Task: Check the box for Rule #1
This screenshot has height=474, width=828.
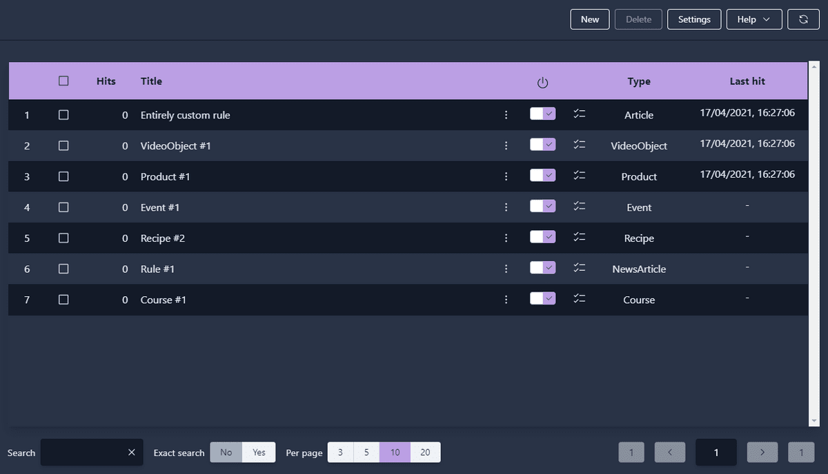Action: coord(63,269)
